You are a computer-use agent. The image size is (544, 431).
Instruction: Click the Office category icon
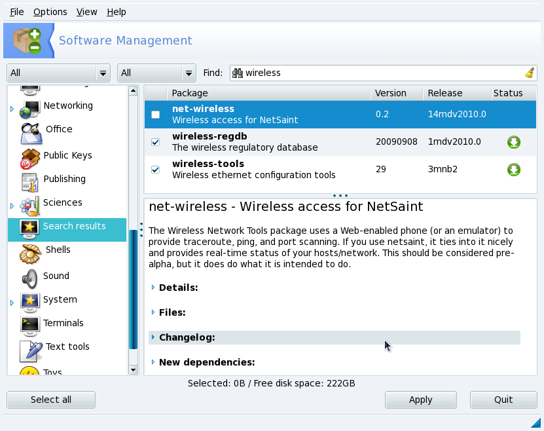[x=31, y=134]
